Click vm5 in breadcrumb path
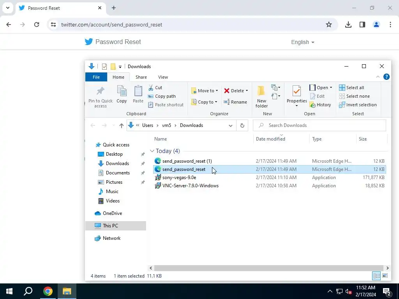The width and height of the screenshot is (399, 299). (166, 125)
